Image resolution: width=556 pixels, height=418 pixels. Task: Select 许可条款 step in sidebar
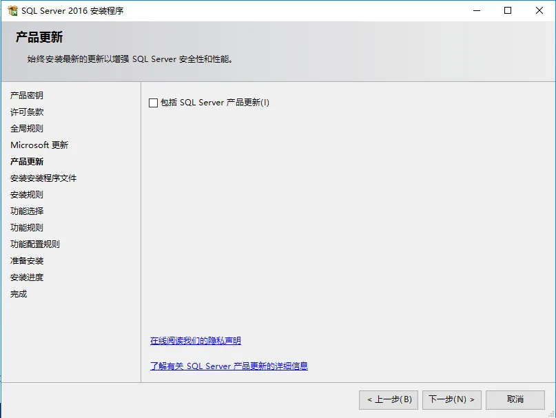[x=27, y=112]
